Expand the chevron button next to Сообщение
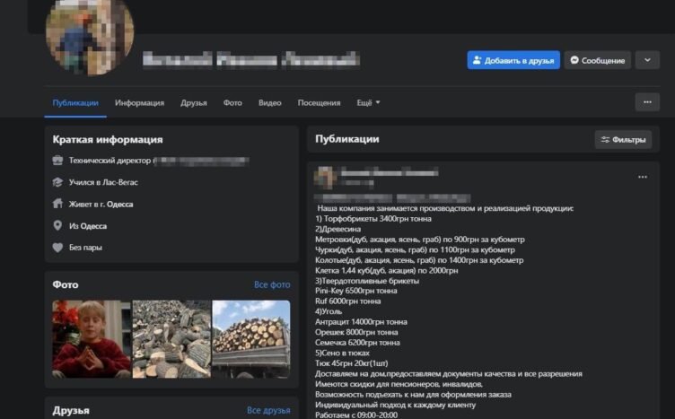 tap(646, 60)
